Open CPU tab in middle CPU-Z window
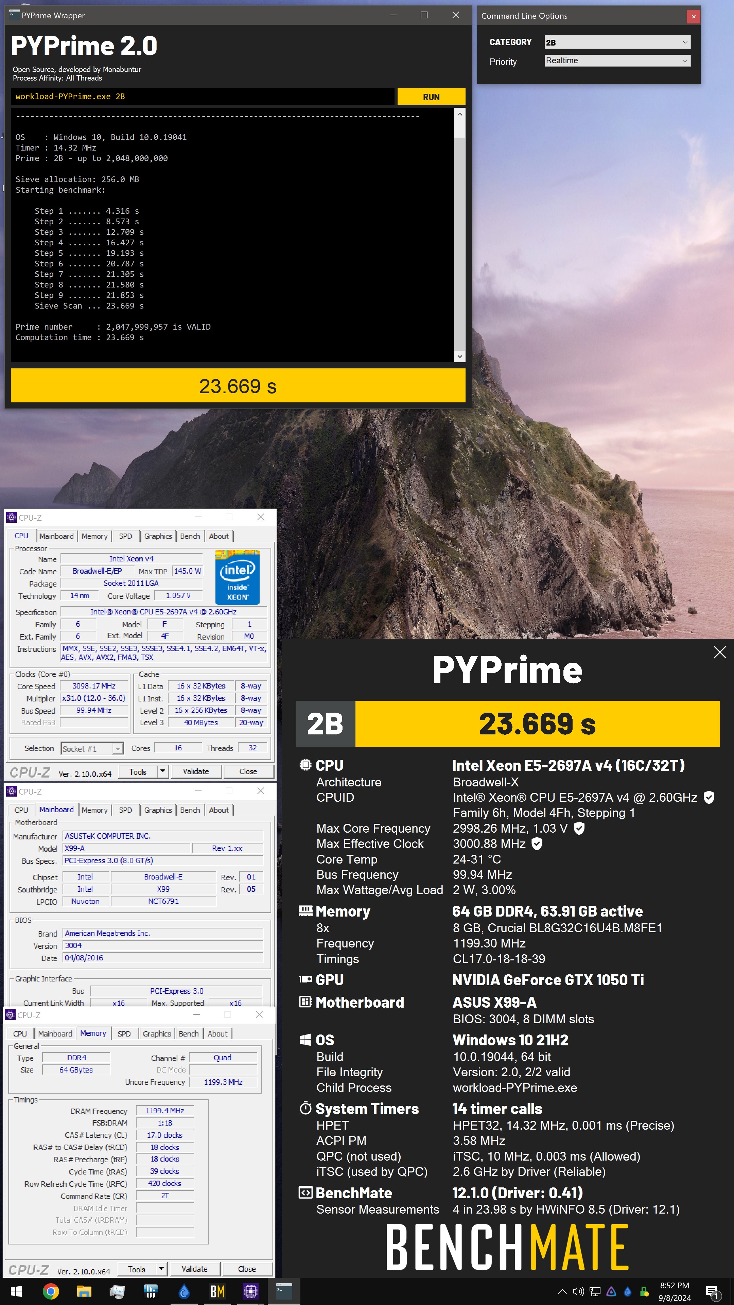 tap(21, 810)
